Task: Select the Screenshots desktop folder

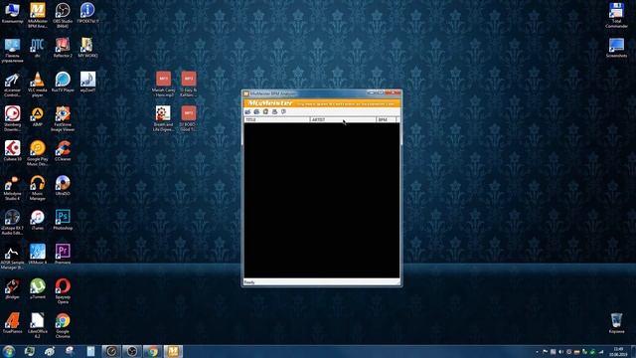Action: point(616,48)
